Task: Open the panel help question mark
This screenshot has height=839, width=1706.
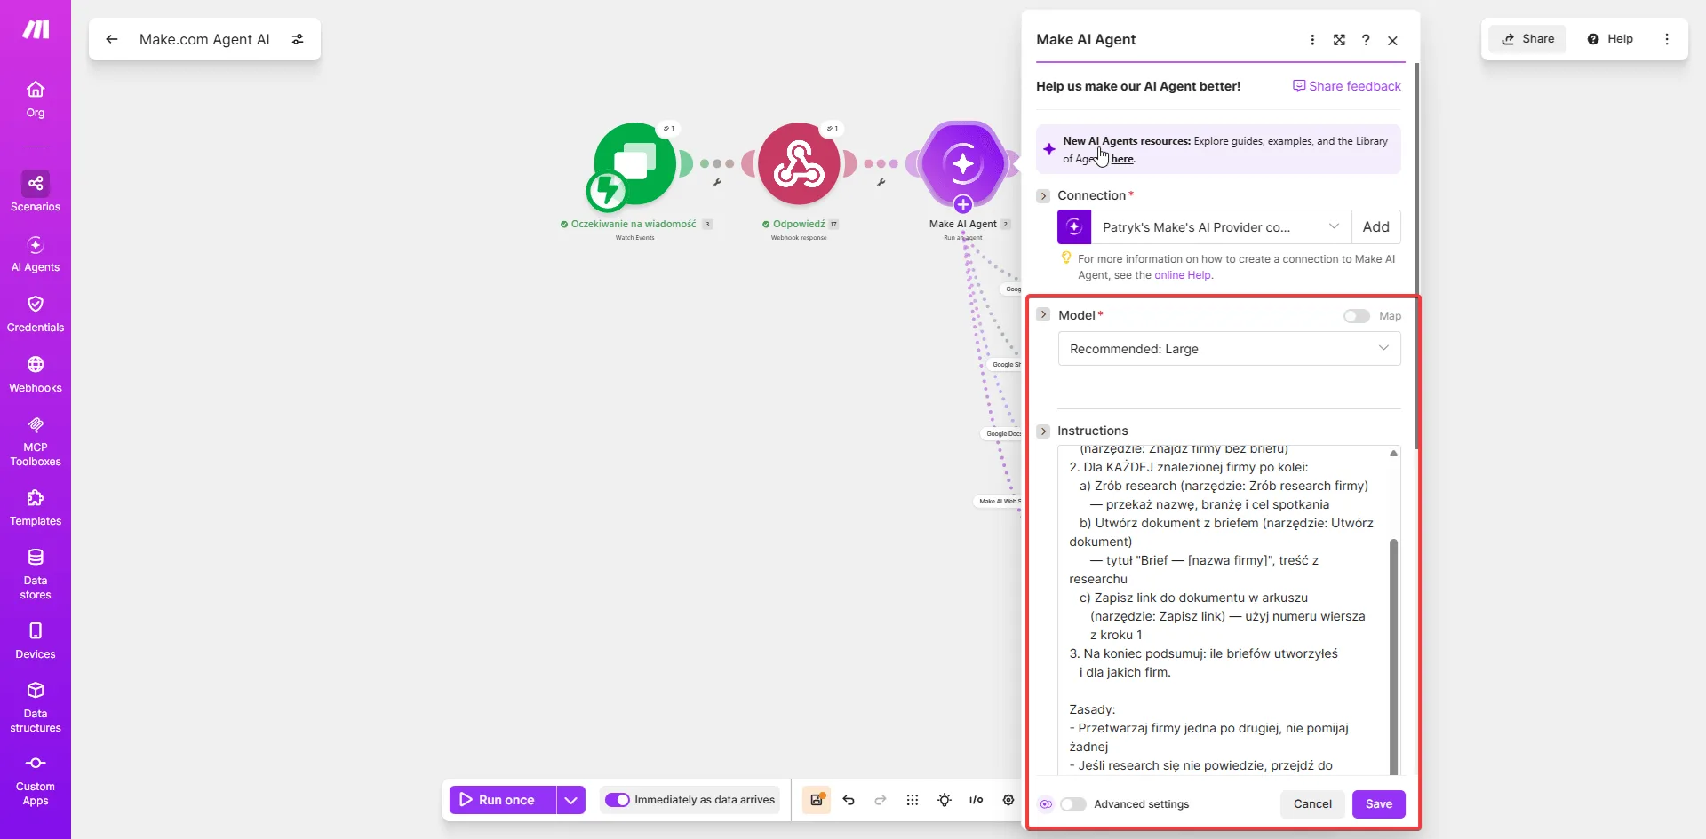Action: [1366, 40]
